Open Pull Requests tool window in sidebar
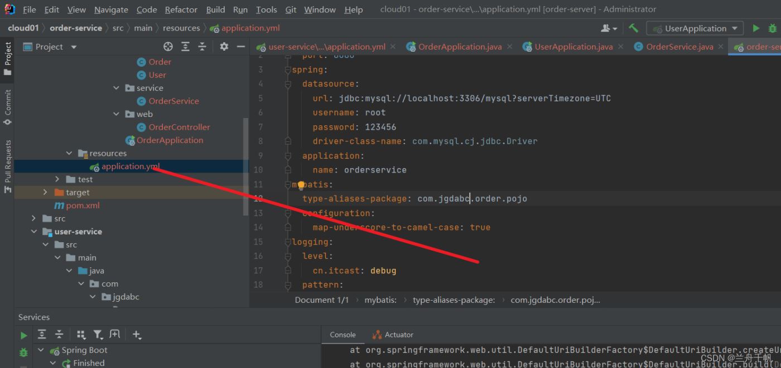 8,166
